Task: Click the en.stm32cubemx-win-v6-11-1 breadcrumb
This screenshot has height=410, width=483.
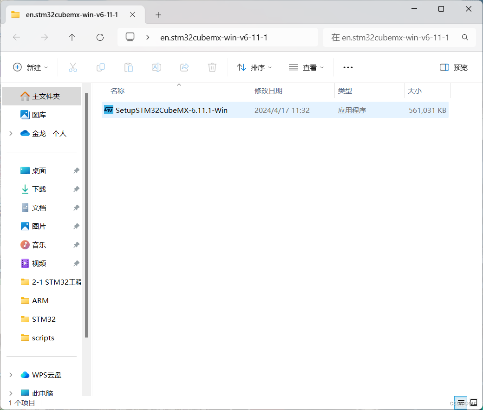Action: pyautogui.click(x=214, y=38)
